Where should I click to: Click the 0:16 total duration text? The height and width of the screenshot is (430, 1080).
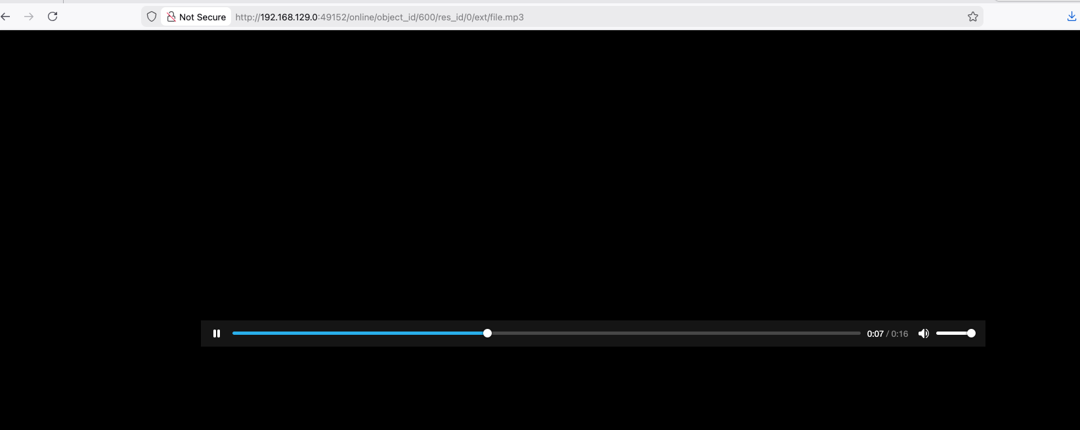(x=899, y=334)
